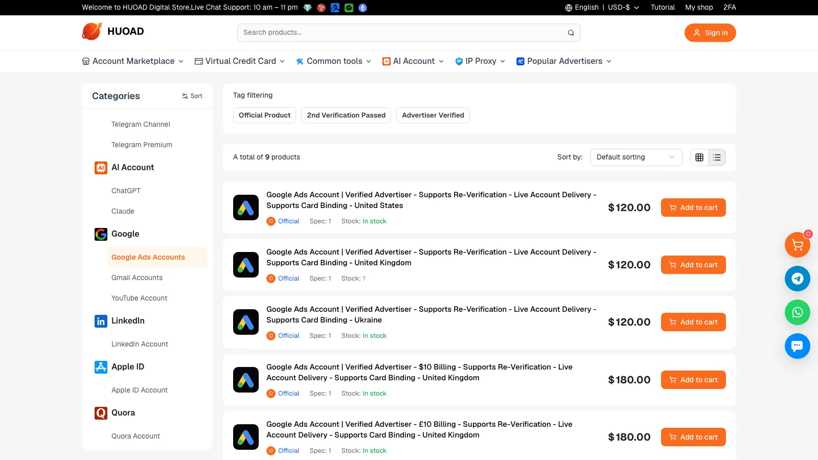Toggle the 2nd Verification Passed tag filter

(x=346, y=116)
